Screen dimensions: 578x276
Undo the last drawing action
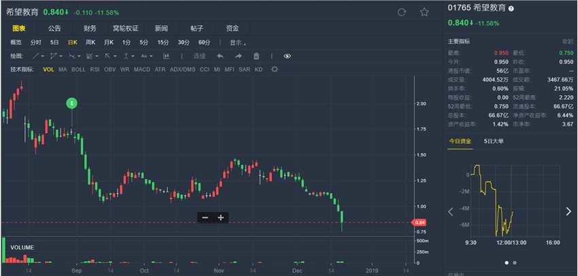[x=220, y=56]
